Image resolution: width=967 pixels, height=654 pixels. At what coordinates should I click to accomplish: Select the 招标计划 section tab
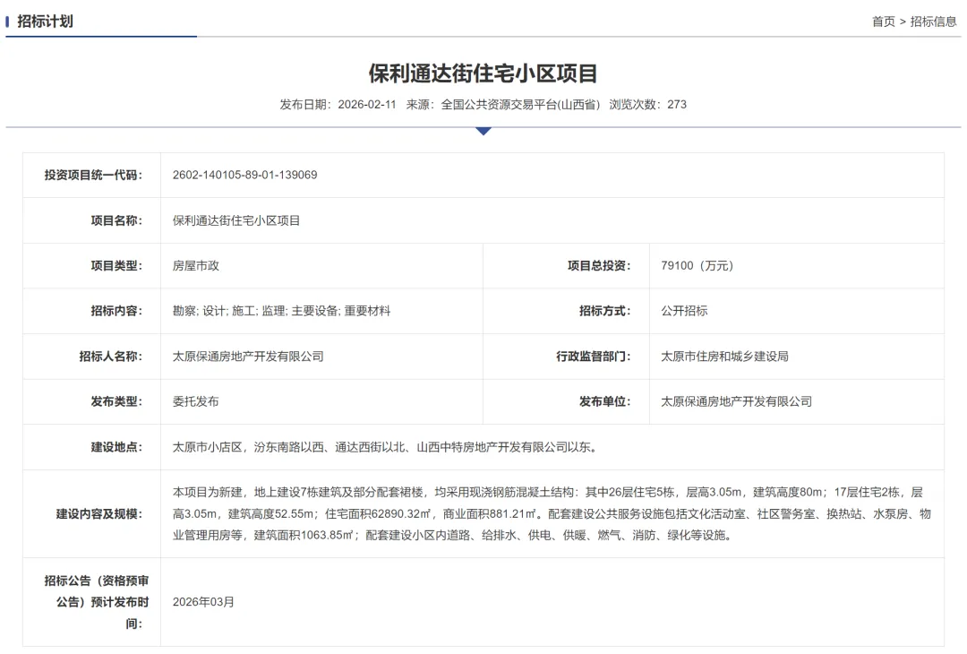tap(45, 22)
